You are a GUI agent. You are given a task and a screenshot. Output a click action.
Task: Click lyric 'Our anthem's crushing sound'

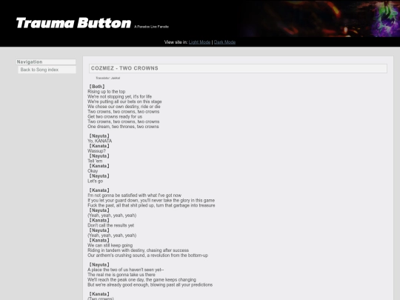point(147,256)
